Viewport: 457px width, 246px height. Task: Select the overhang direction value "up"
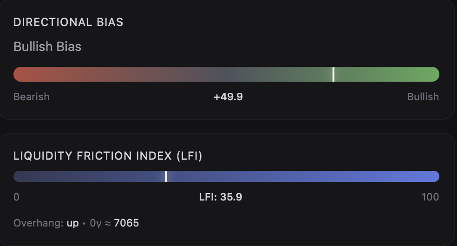coord(72,223)
